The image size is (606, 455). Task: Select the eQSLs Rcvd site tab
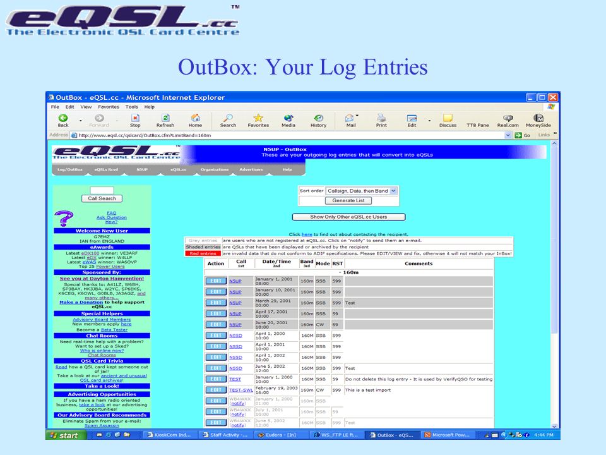click(x=106, y=169)
